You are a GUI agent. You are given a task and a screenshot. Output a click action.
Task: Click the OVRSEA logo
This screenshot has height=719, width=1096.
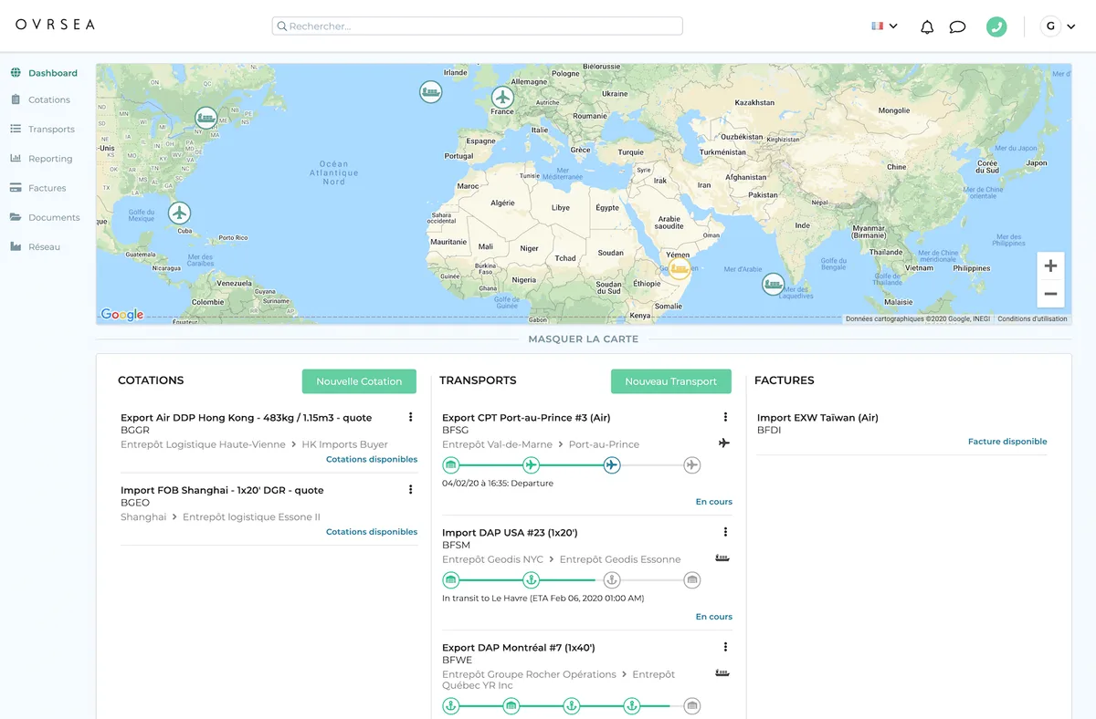pyautogui.click(x=55, y=25)
